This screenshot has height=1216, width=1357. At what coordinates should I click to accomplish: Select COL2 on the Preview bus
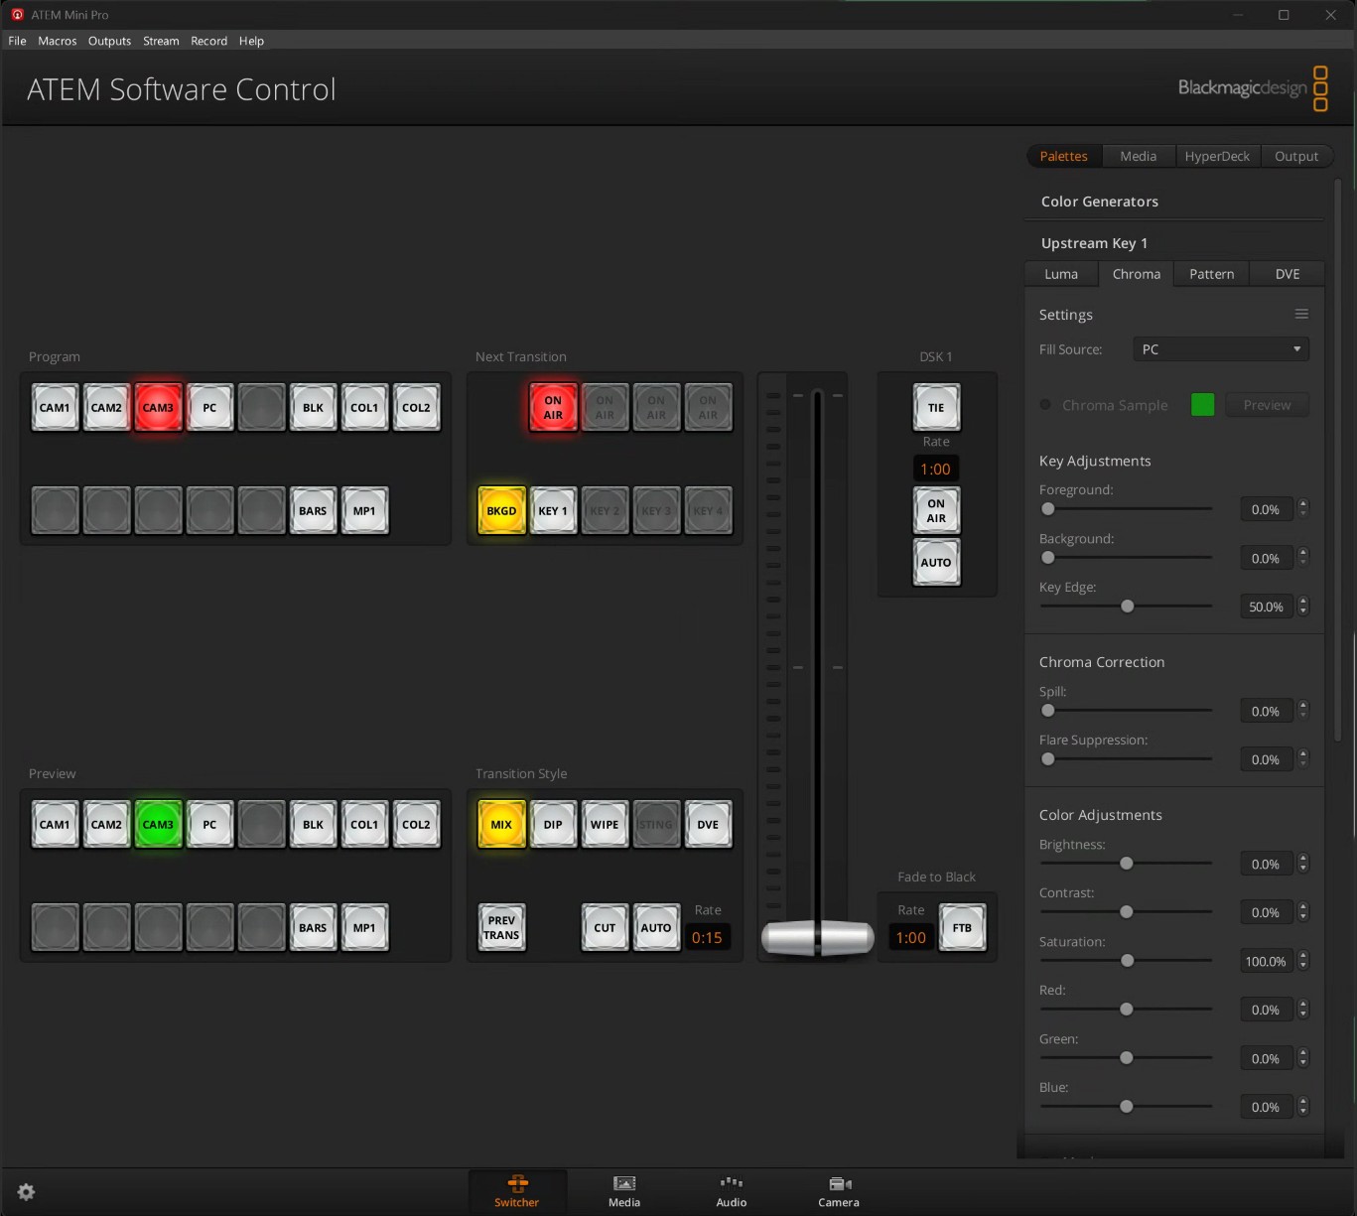[x=416, y=825]
